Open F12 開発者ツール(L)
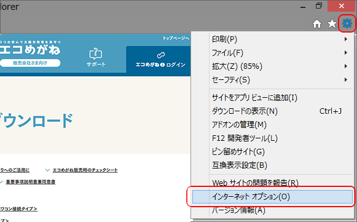Image resolution: width=357 pixels, height=222 pixels. click(273, 138)
